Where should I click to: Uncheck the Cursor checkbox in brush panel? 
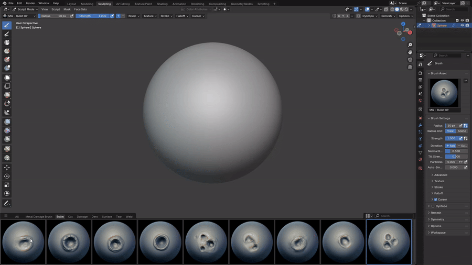click(436, 200)
